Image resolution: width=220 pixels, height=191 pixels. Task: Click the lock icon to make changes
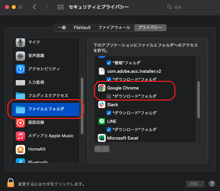pyautogui.click(x=11, y=183)
